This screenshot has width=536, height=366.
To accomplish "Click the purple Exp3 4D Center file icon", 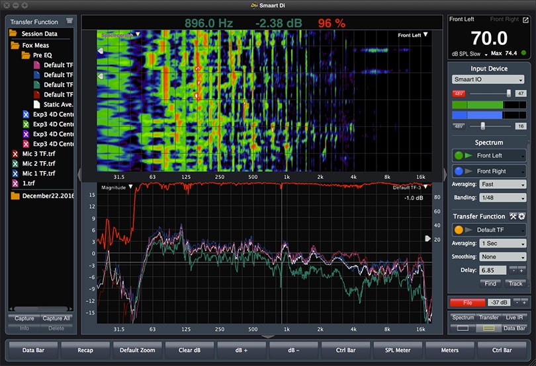I will (x=26, y=134).
